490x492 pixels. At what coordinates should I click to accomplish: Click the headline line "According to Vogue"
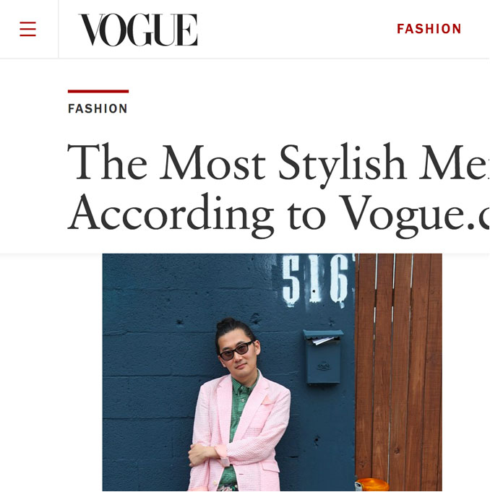click(x=278, y=212)
